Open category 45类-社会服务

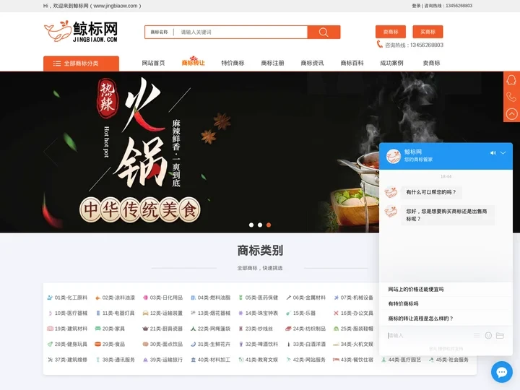tap(448, 360)
